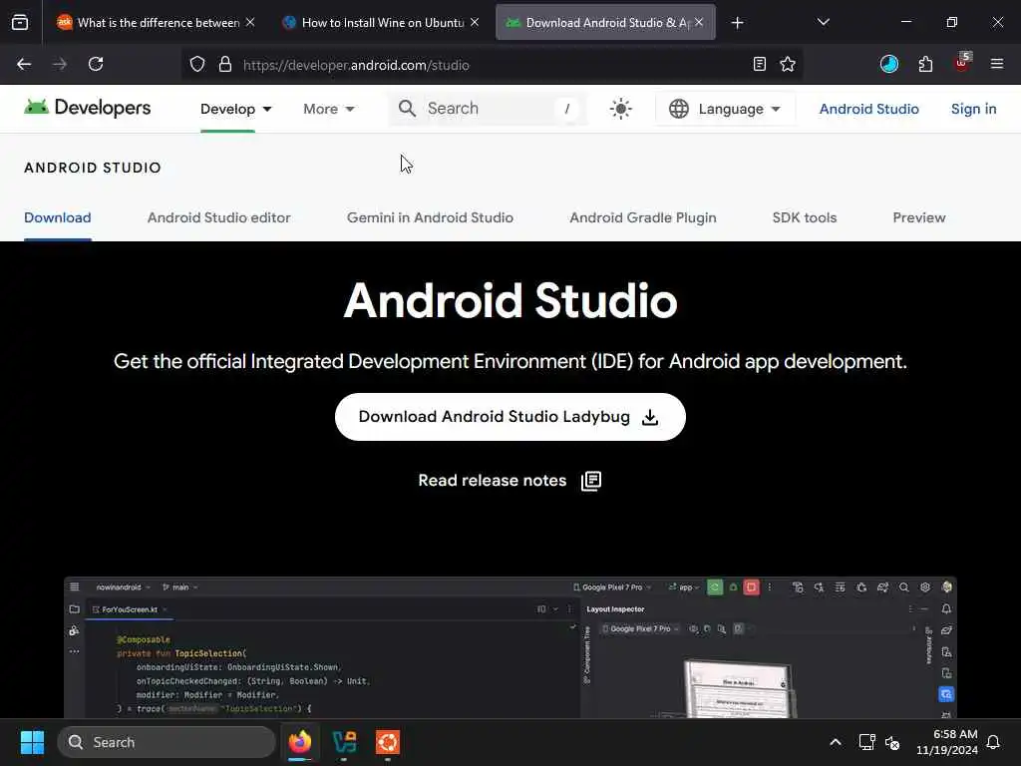Viewport: 1021px width, 766px height.
Task: Click Download Android Studio Ladybug button
Action: [x=510, y=417]
